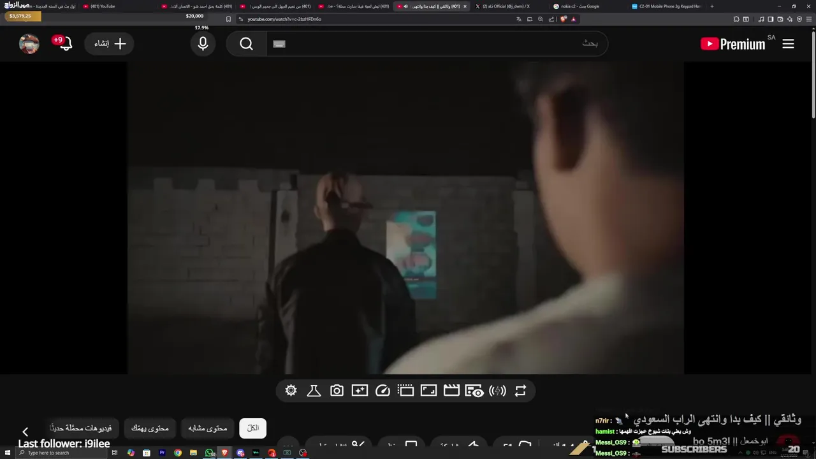This screenshot has height=459, width=816.
Task: Click the video player area
Action: pyautogui.click(x=405, y=217)
